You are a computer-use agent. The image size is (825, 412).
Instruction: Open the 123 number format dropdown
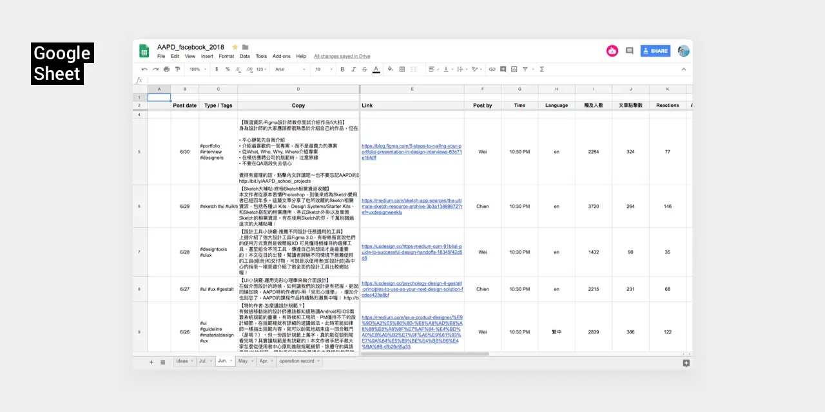261,69
